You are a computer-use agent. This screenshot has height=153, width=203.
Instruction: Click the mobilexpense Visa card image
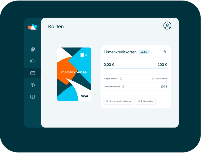coord(74,74)
